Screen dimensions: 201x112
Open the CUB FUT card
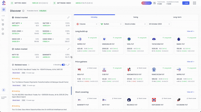pyautogui.click(x=112, y=75)
